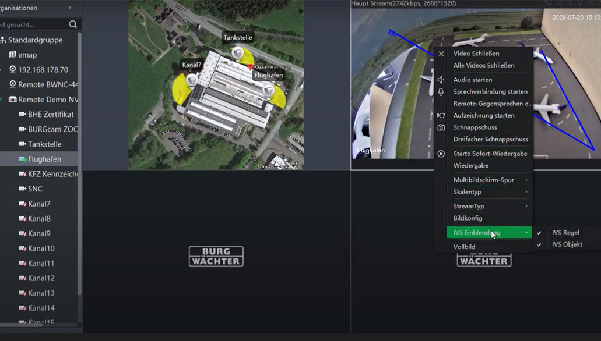Viewport: 601px width, 341px height.
Task: Select Vollbild from the context menu
Action: coord(465,247)
